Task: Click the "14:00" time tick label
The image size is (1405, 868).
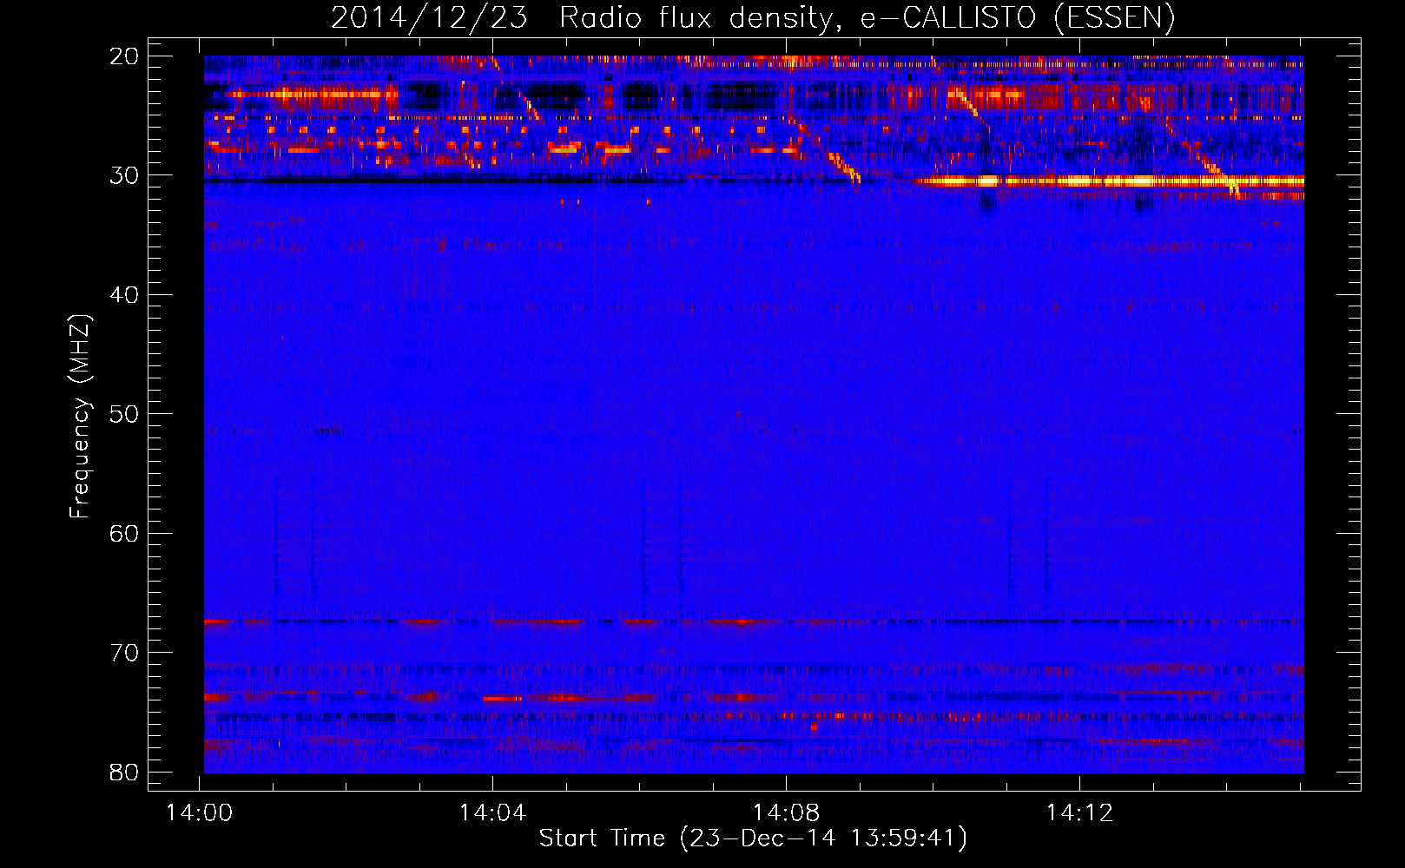Action: point(200,813)
